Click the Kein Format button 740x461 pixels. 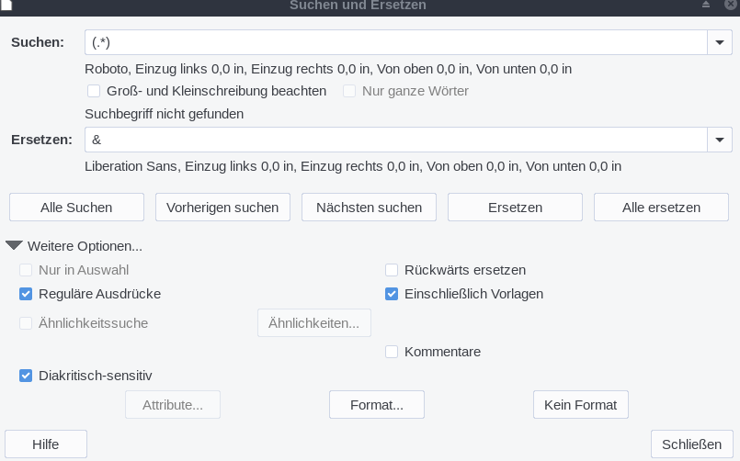[x=580, y=405]
